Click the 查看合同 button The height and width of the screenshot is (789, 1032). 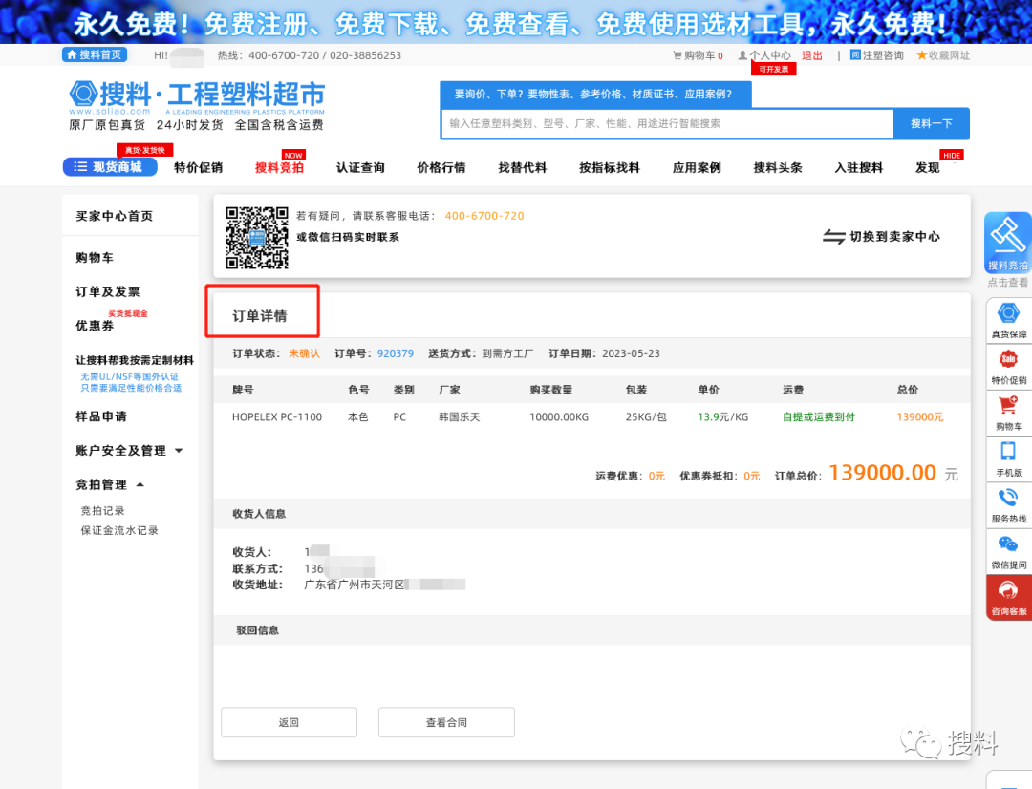pyautogui.click(x=446, y=722)
